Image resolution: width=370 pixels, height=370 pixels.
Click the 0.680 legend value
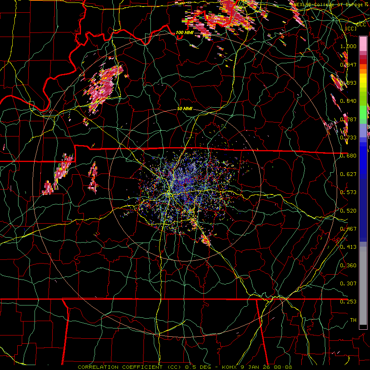point(348,156)
